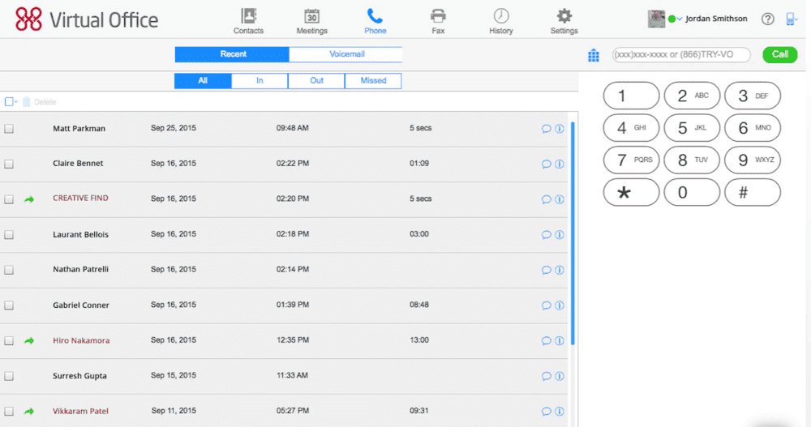Open info icon for Nathan Patrelli
The width and height of the screenshot is (811, 427).
(x=560, y=270)
